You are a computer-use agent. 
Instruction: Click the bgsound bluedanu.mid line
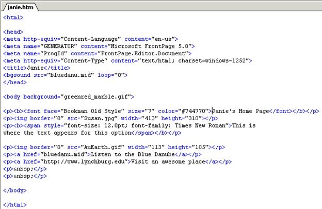(66, 75)
